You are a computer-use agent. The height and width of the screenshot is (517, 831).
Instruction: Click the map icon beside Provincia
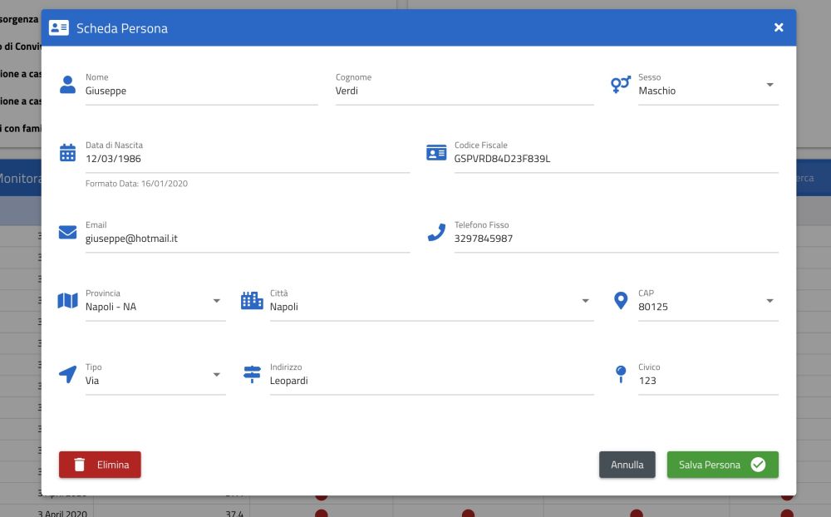(x=68, y=301)
